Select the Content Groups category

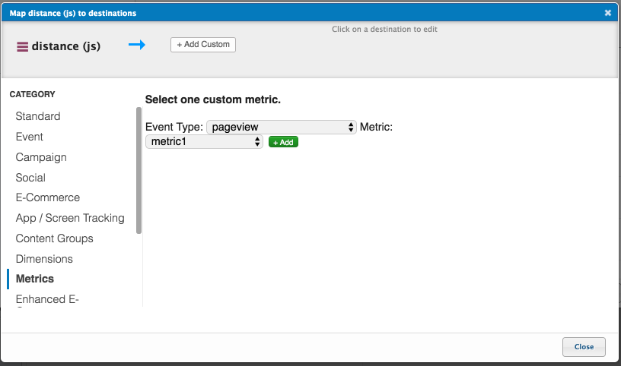54,238
